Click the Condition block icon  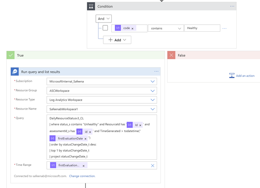click(91, 6)
